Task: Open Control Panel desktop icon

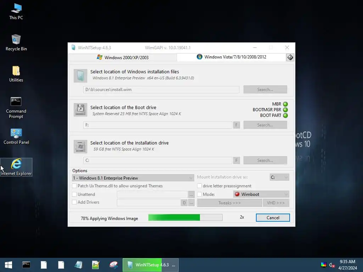Action: [16, 136]
